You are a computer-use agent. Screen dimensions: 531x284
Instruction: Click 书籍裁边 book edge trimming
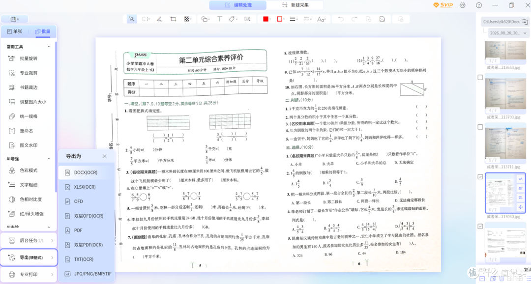tap(29, 87)
